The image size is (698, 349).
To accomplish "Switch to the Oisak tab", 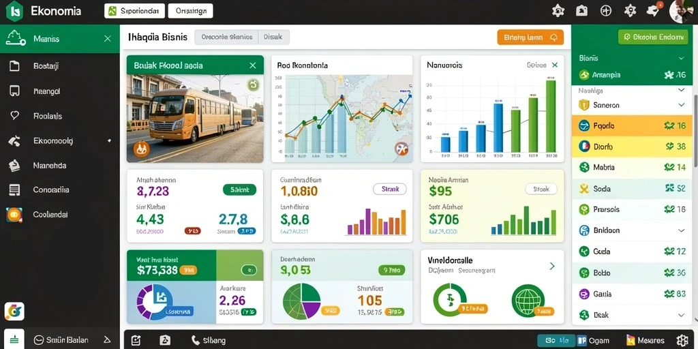I will coord(273,37).
